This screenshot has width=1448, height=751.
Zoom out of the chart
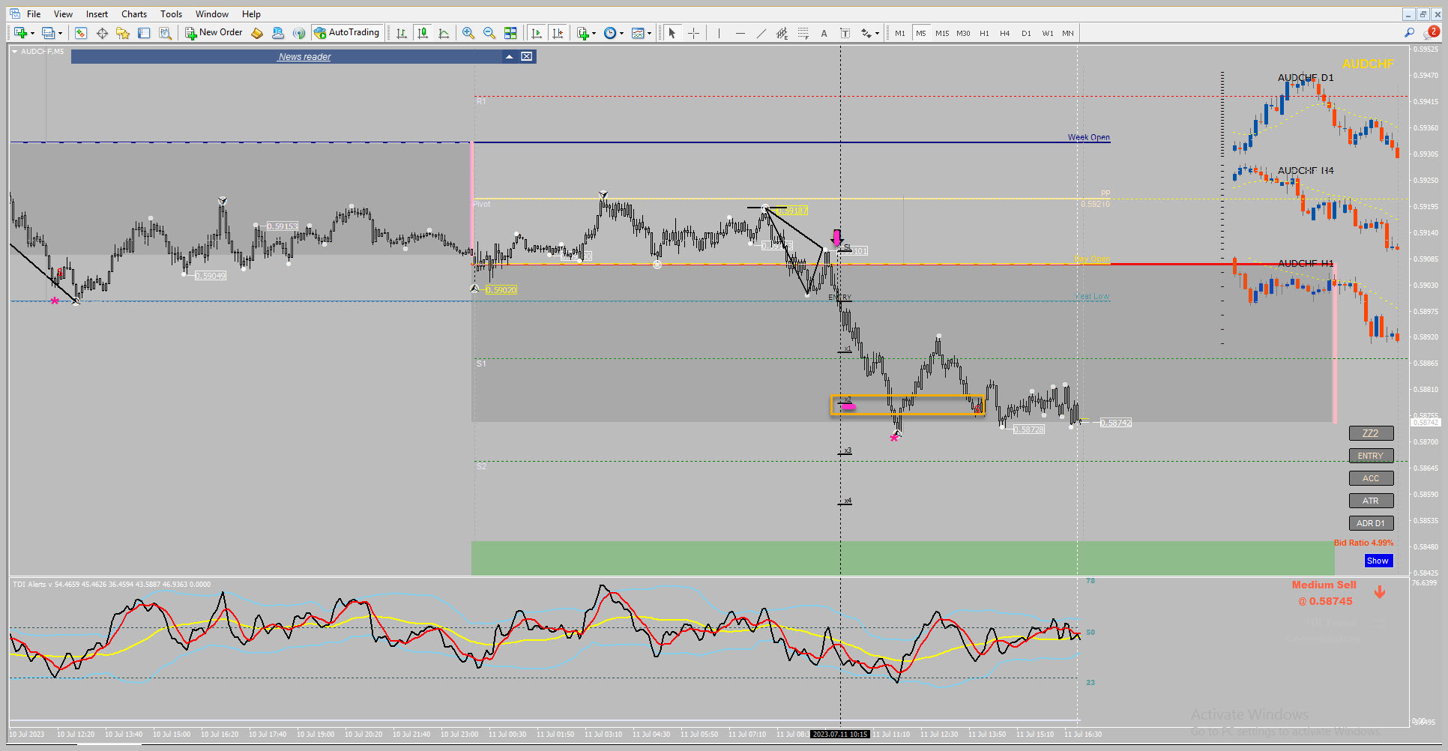point(489,33)
